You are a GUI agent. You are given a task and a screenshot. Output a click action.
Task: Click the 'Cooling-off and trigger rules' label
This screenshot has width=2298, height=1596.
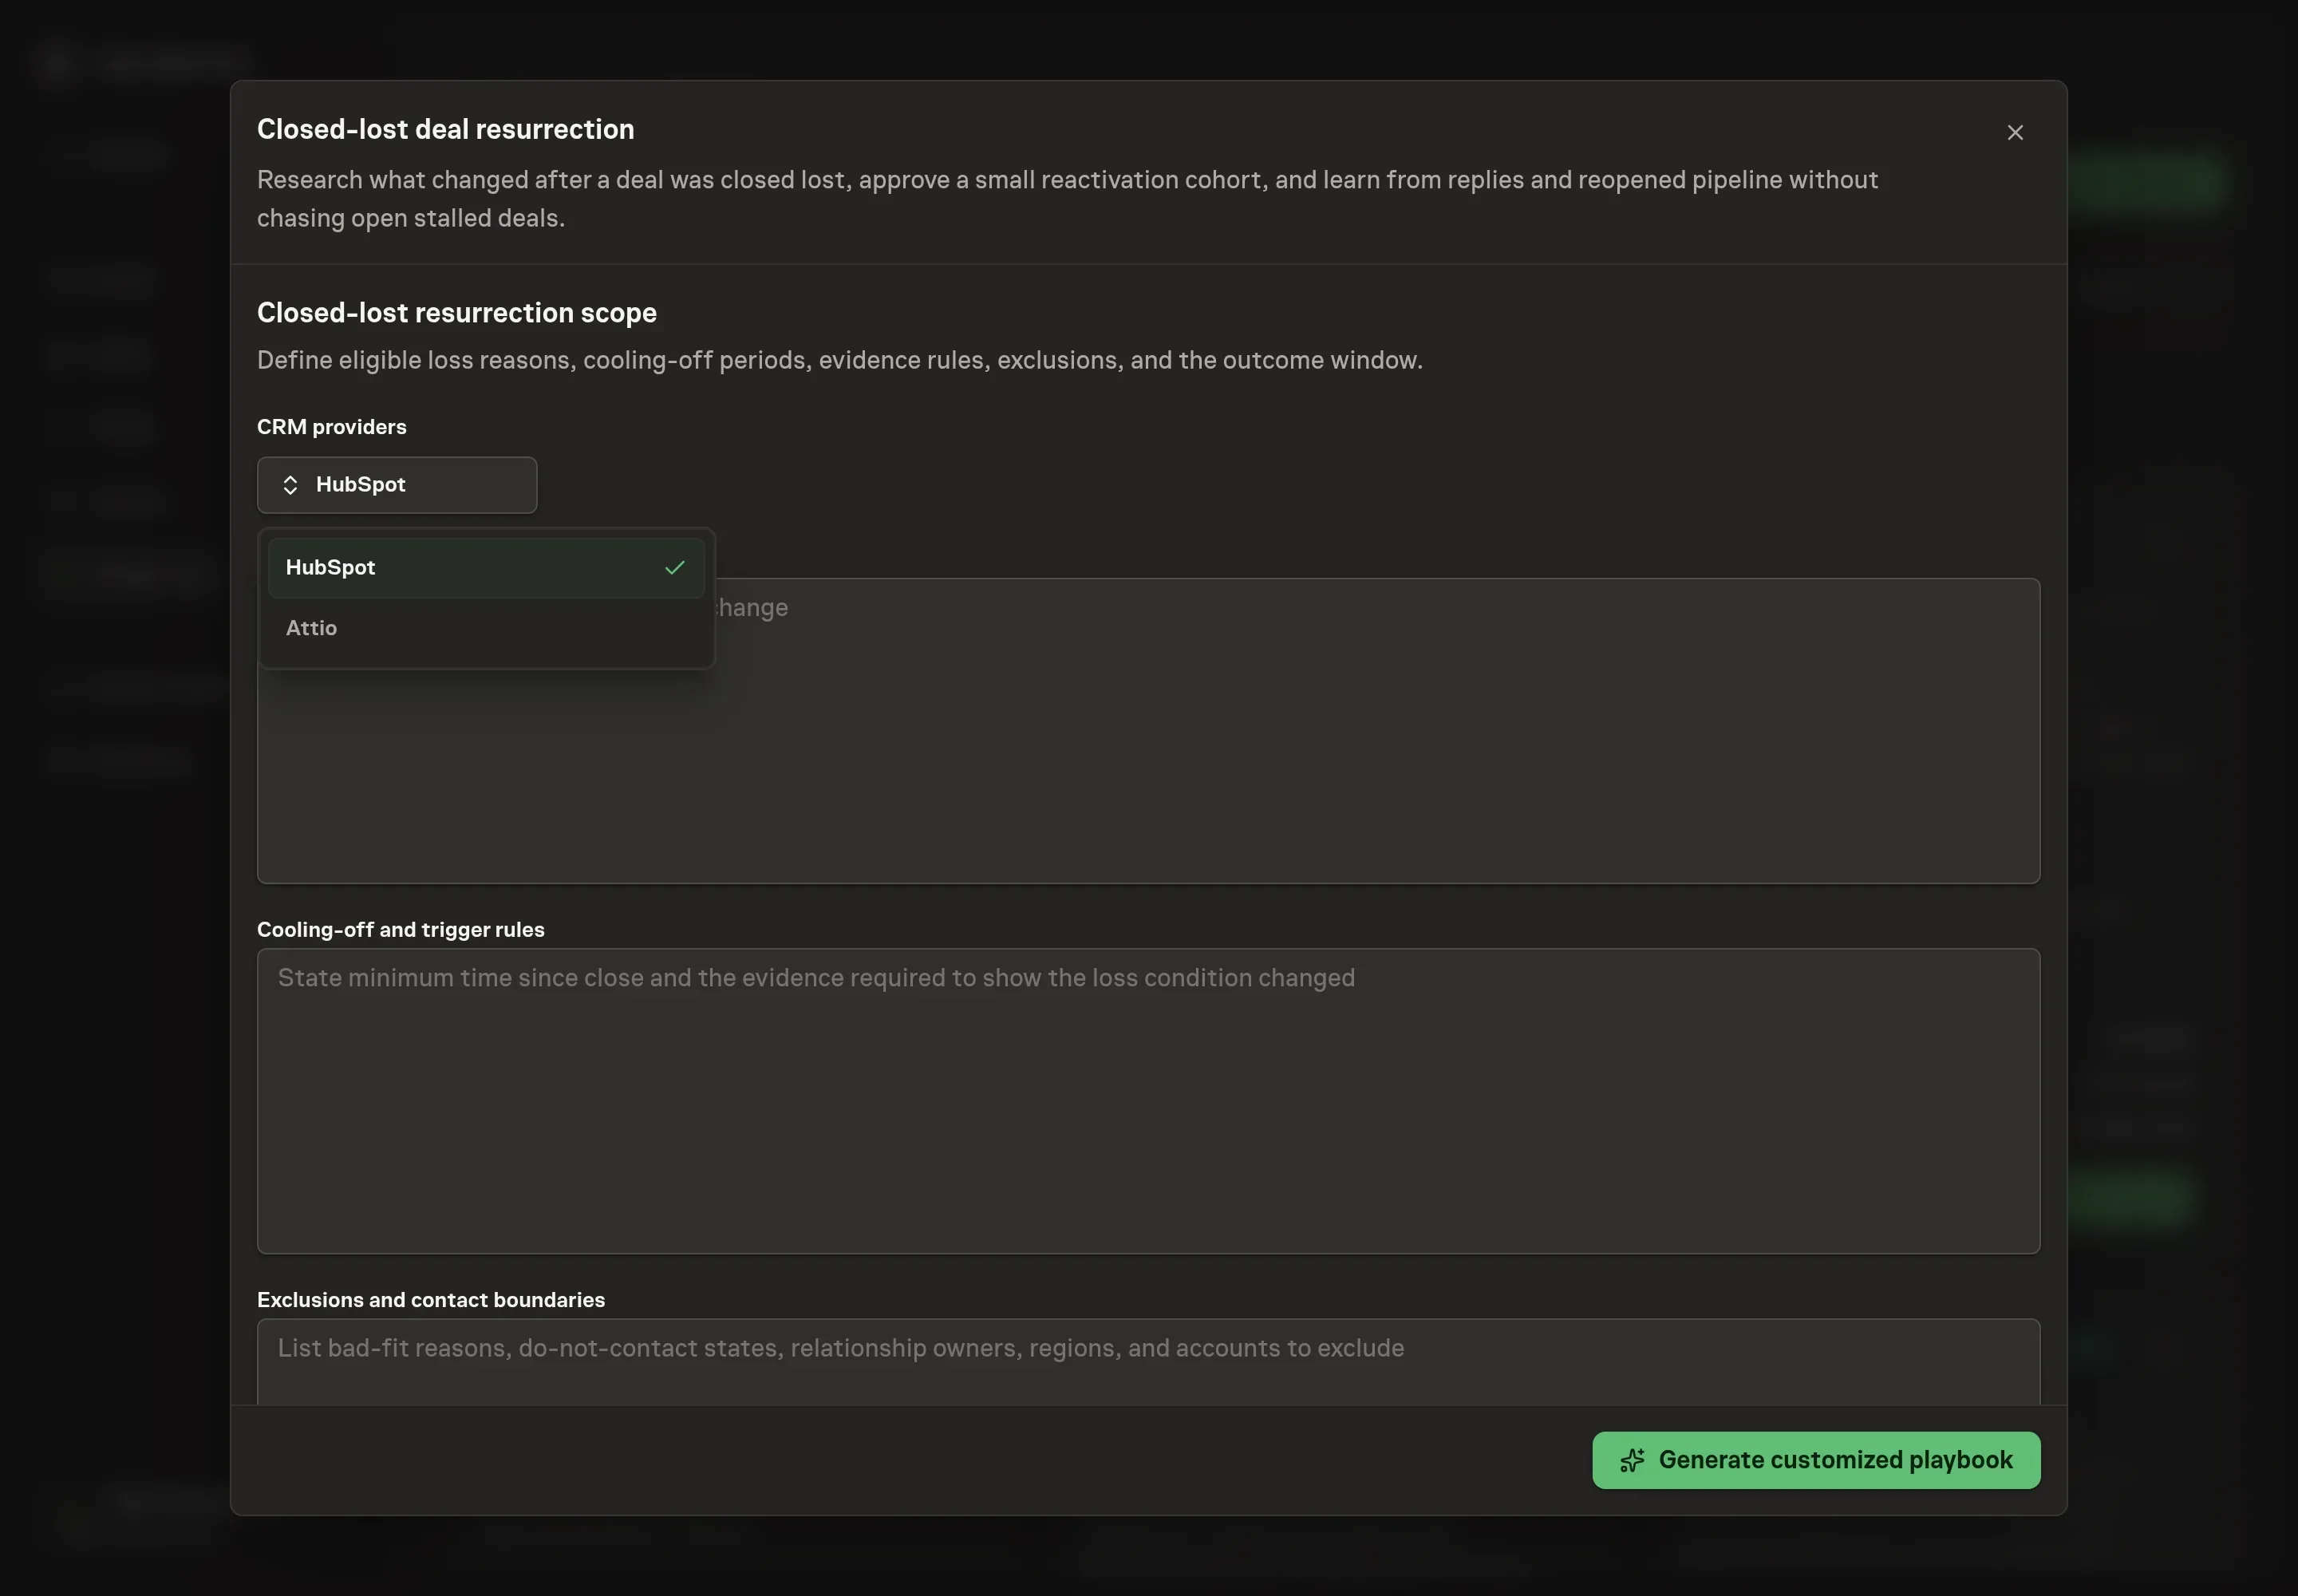(x=401, y=930)
